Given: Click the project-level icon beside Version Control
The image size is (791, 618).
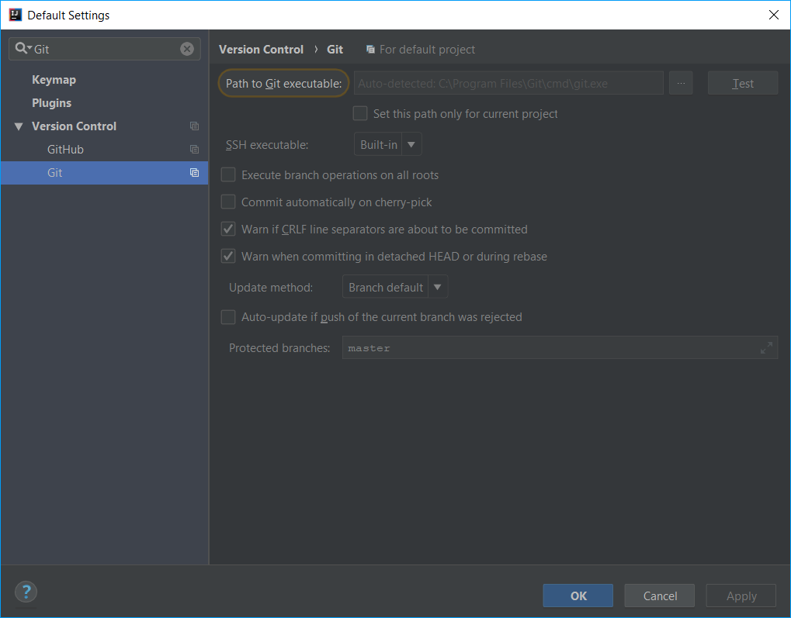Looking at the screenshot, I should pos(194,126).
